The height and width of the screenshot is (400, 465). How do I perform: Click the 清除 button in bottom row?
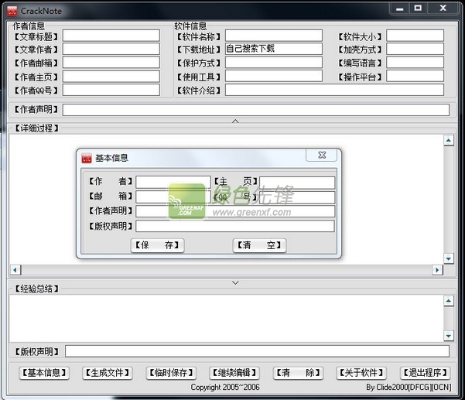click(298, 373)
